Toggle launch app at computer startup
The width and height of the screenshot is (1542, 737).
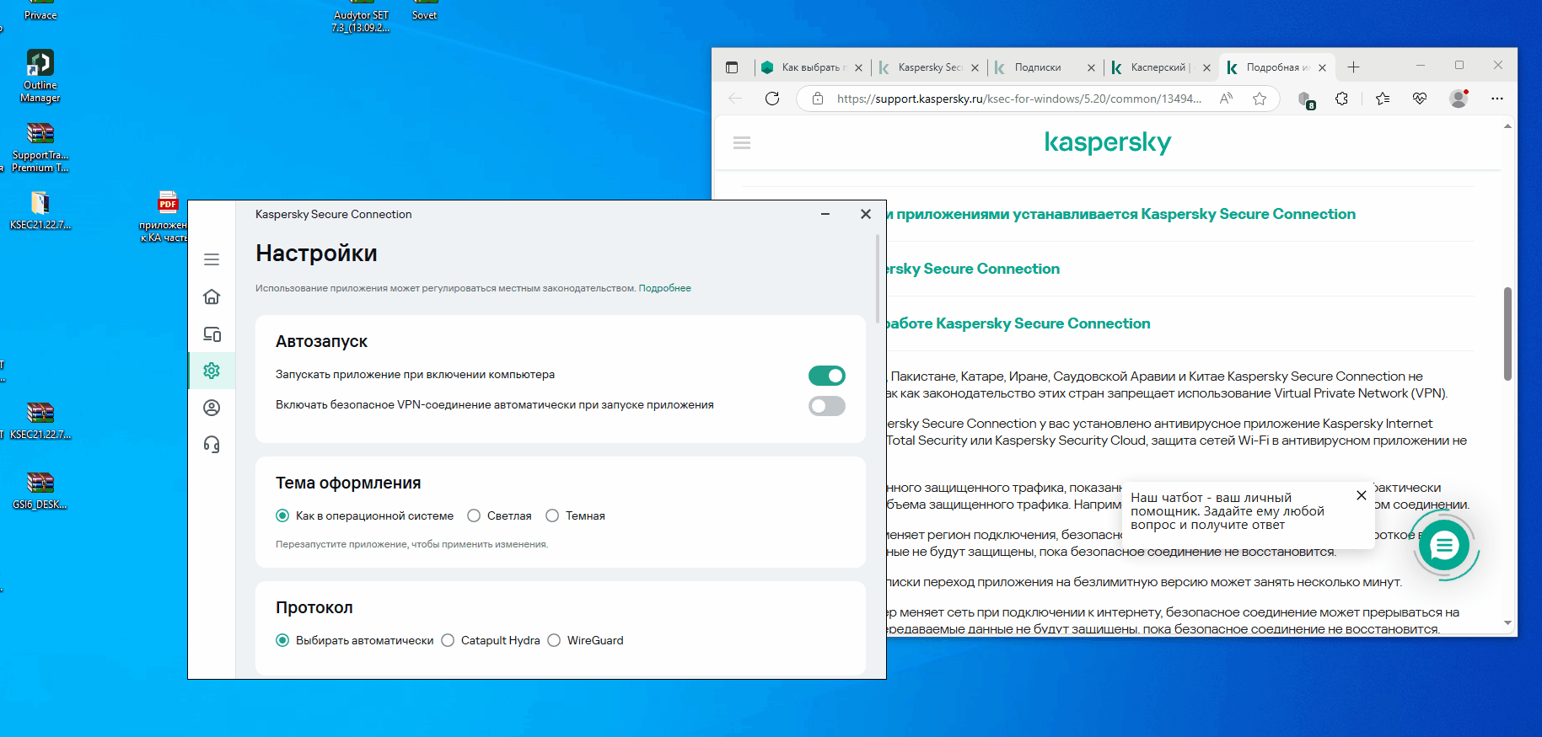(827, 376)
